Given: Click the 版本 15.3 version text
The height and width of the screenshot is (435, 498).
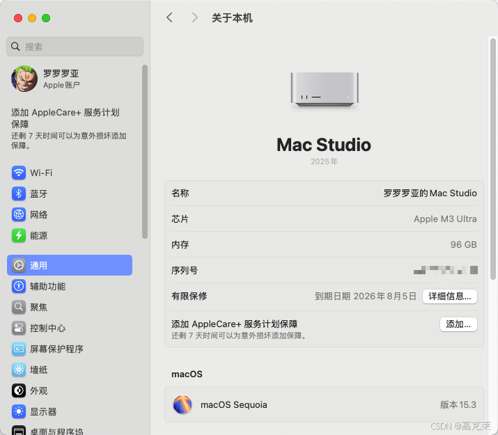Looking at the screenshot, I should coord(458,404).
